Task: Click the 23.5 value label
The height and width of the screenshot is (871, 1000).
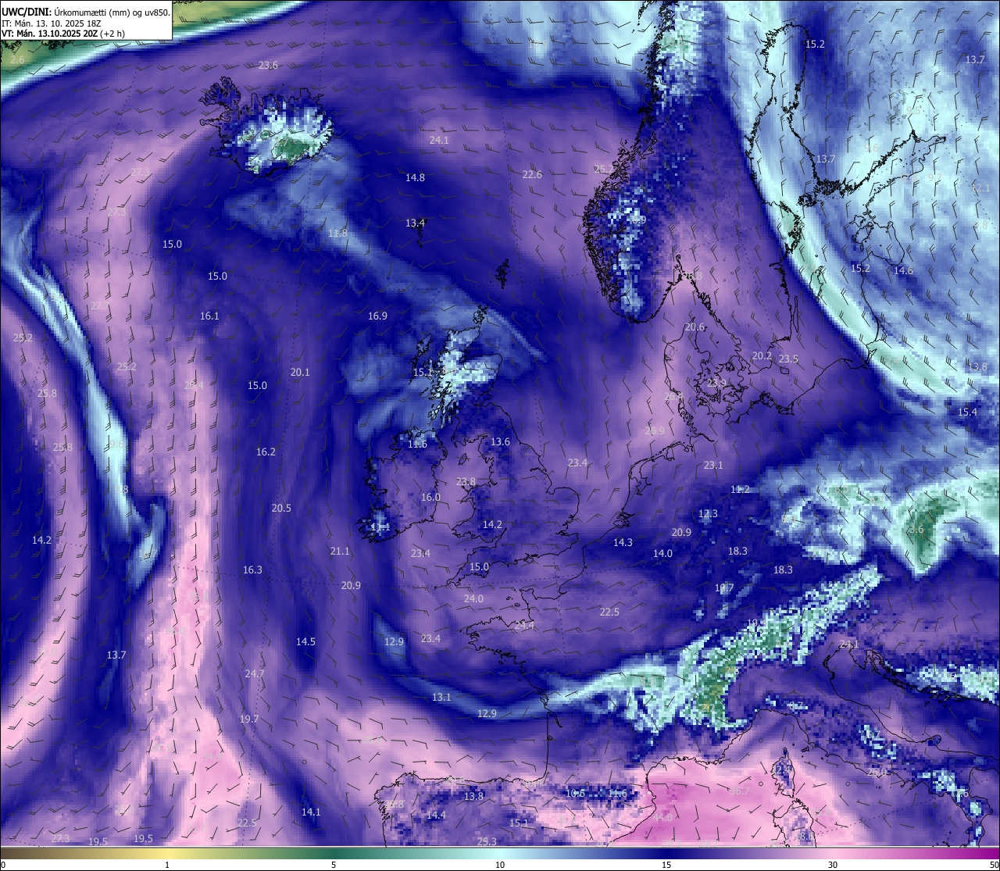Action: pyautogui.click(x=788, y=359)
